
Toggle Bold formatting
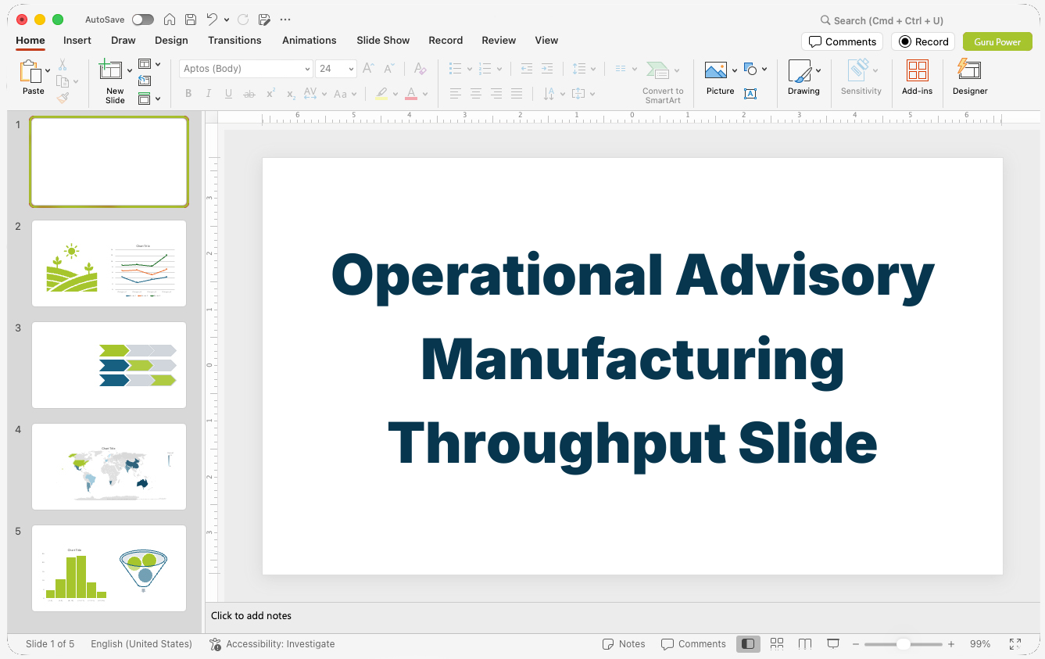[x=188, y=94]
